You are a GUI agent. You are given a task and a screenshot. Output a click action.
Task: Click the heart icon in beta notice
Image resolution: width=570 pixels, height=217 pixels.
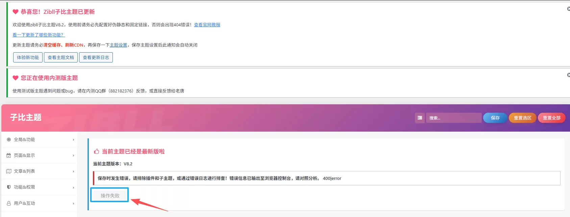pyautogui.click(x=16, y=78)
